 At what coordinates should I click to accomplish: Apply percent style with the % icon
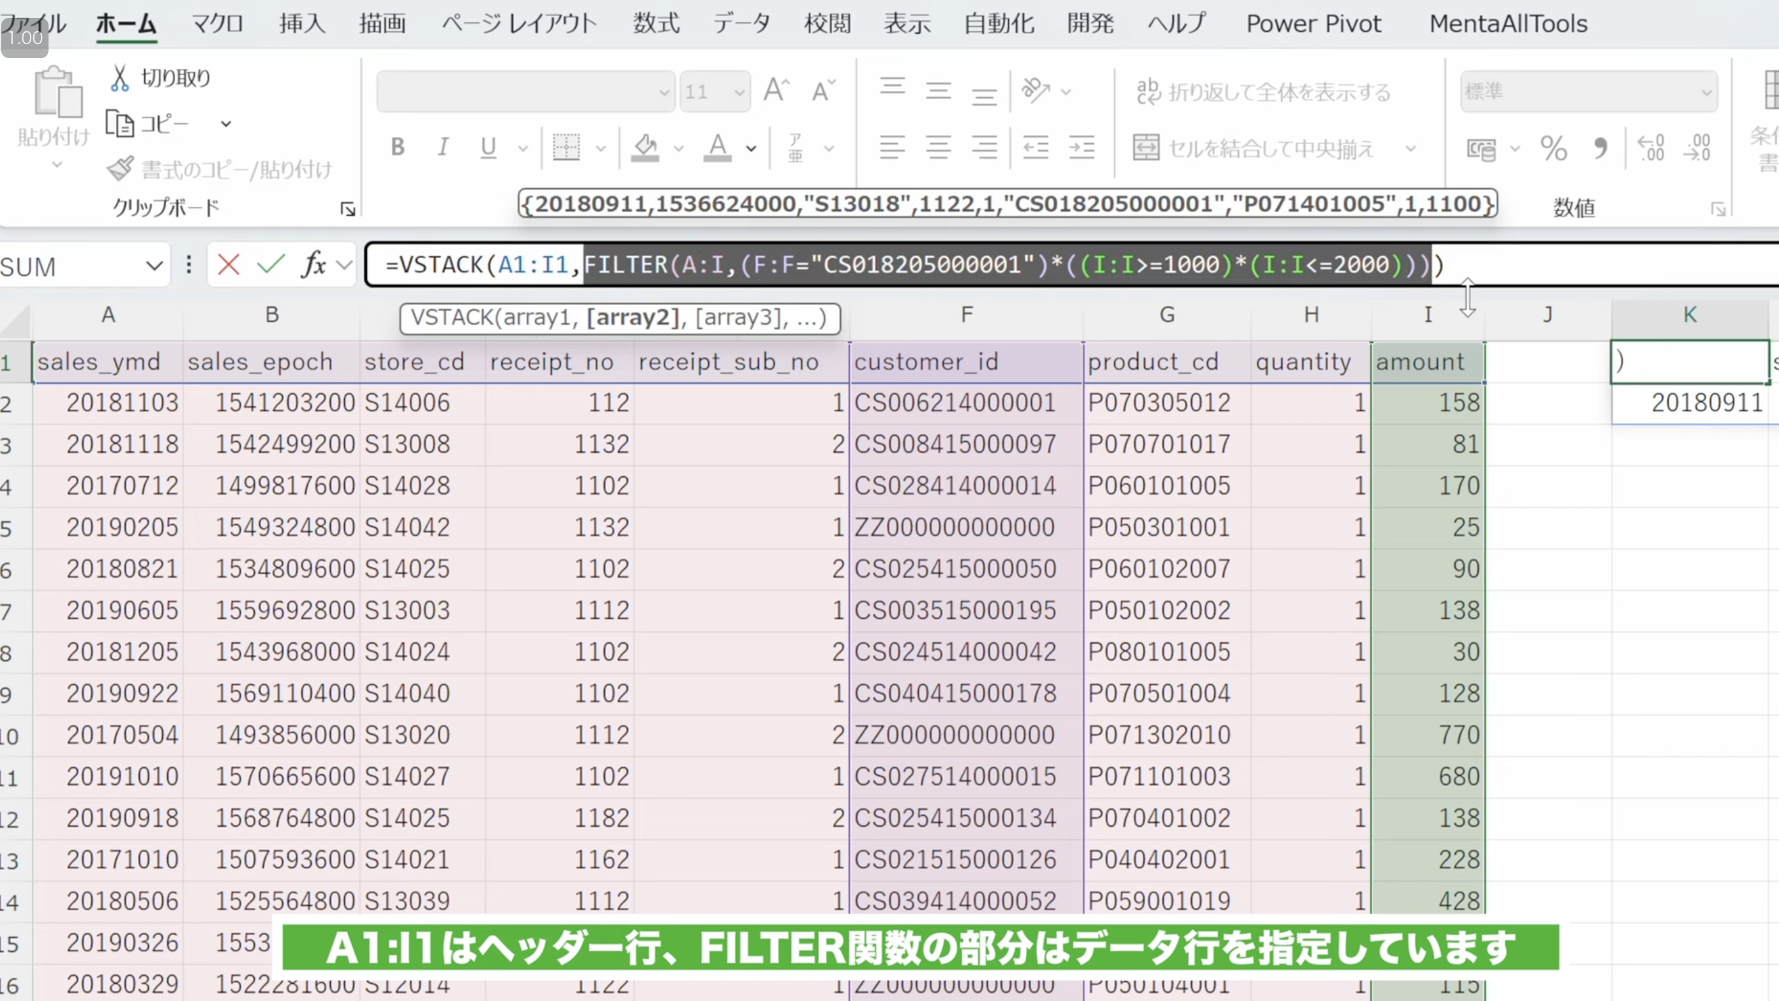click(x=1553, y=147)
